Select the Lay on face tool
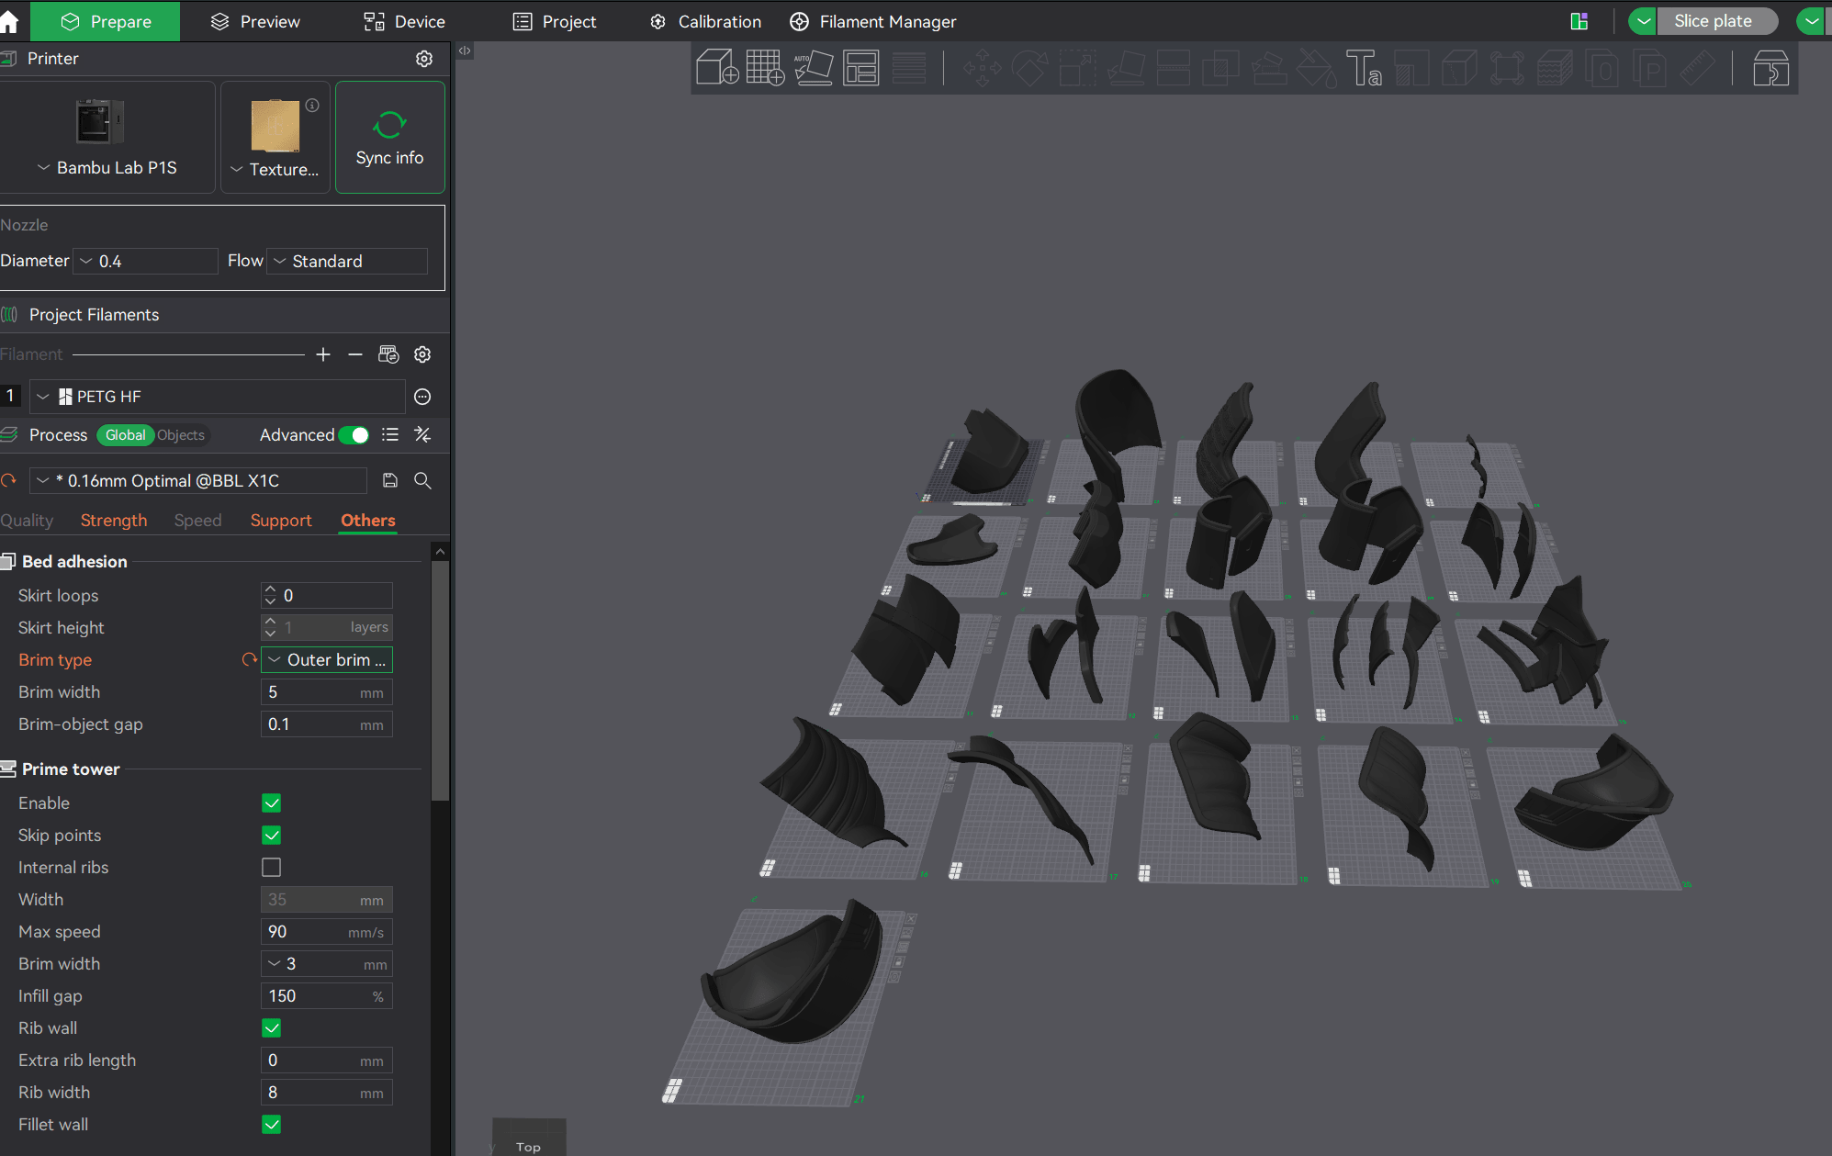This screenshot has width=1832, height=1156. tap(1126, 68)
